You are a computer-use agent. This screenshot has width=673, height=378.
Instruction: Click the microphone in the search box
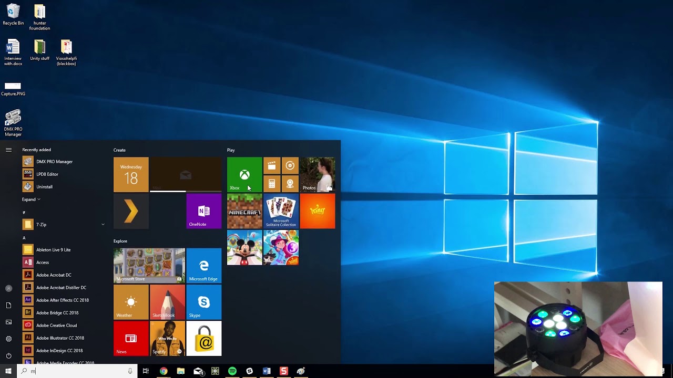130,371
